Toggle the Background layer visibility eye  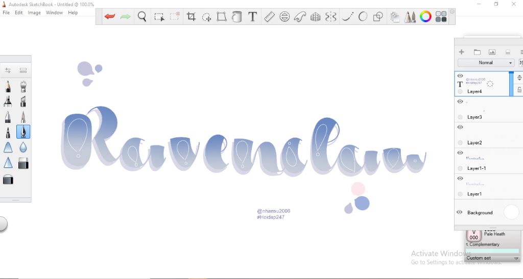(459, 212)
